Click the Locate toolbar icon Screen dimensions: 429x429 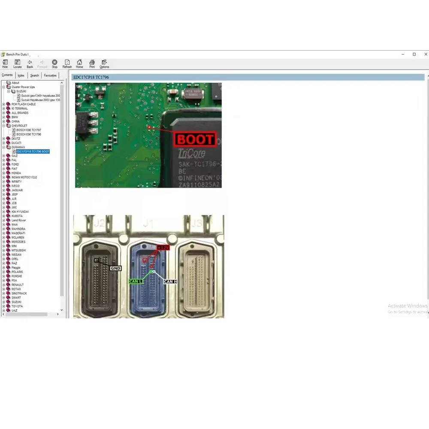(17, 63)
